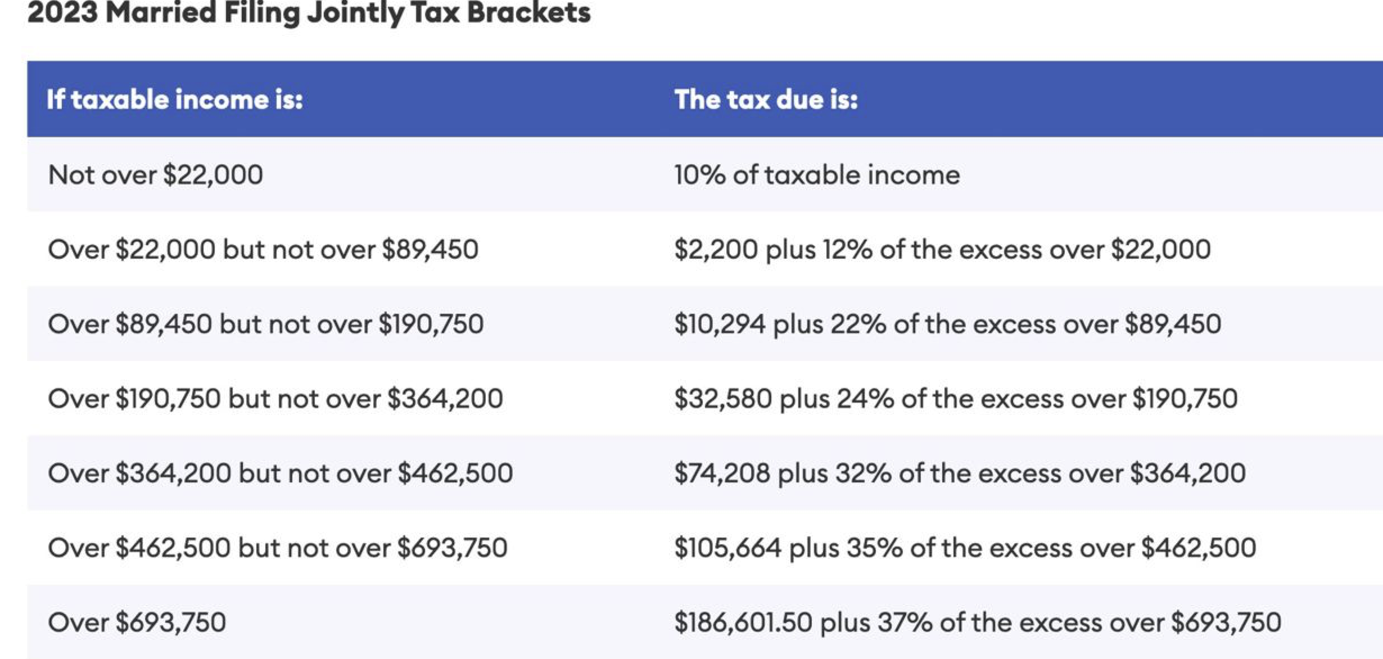Viewport: 1383px width, 659px height.
Task: Select the 'Over $693,750' income cell
Action: (x=137, y=623)
